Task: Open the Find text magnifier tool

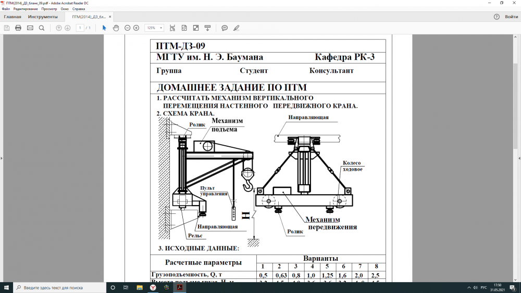Action: point(42,28)
